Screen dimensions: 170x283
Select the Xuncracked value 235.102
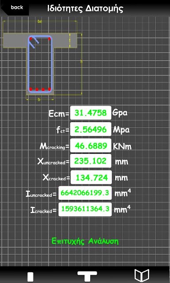click(x=90, y=161)
